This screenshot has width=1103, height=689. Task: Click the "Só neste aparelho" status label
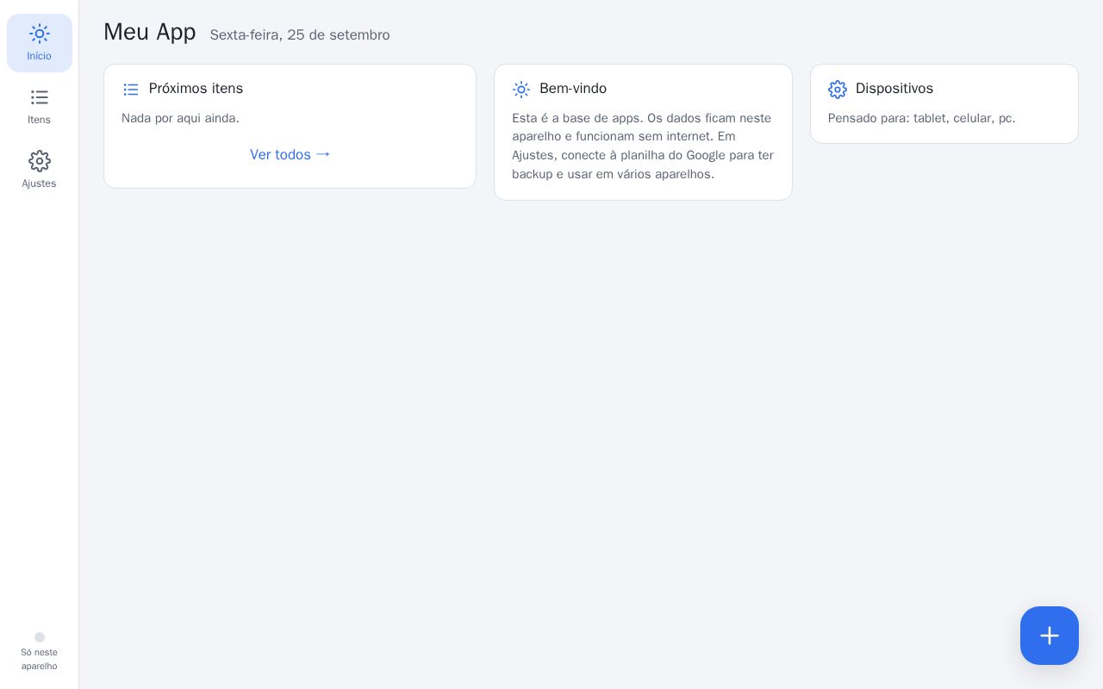tap(40, 659)
